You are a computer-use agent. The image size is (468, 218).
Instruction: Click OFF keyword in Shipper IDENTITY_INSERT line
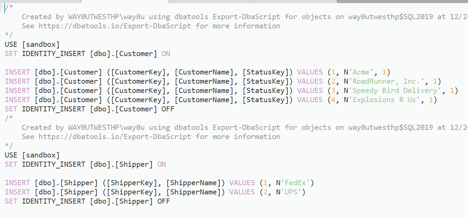(x=164, y=201)
